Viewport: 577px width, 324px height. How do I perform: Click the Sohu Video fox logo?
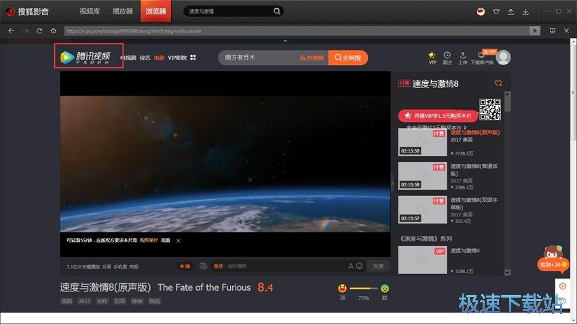click(10, 12)
